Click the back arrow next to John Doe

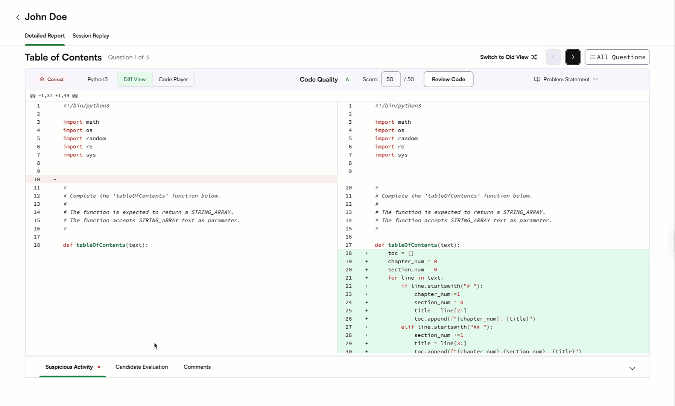click(x=18, y=17)
